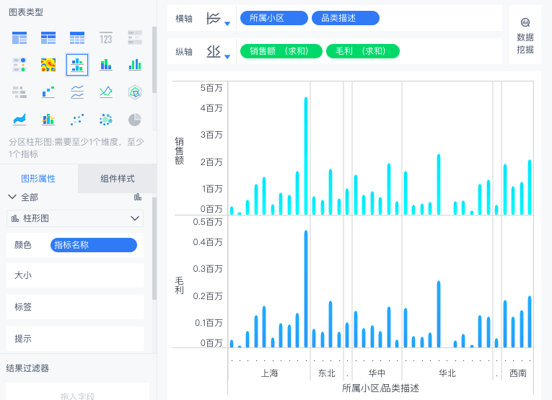
Task: Click the 横轴 horizontal axis icon
Action: tap(214, 18)
